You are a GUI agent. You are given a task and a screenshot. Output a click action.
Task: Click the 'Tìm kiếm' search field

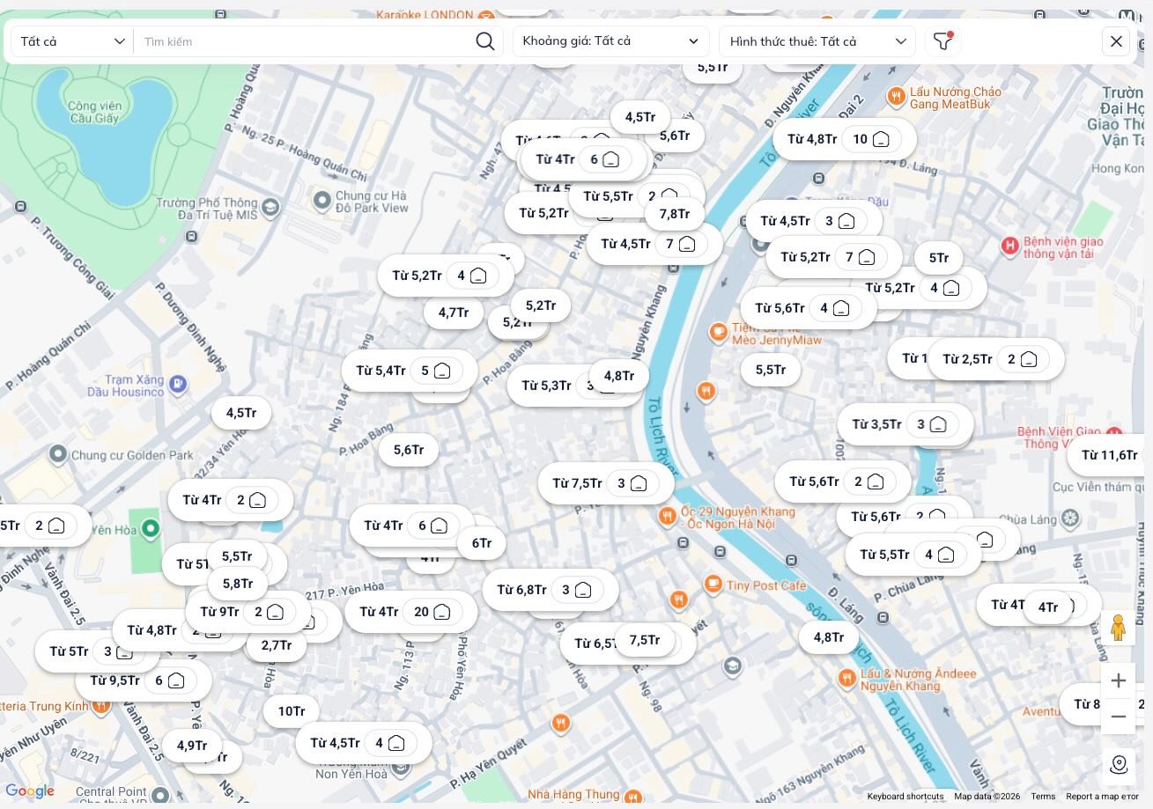(x=304, y=41)
